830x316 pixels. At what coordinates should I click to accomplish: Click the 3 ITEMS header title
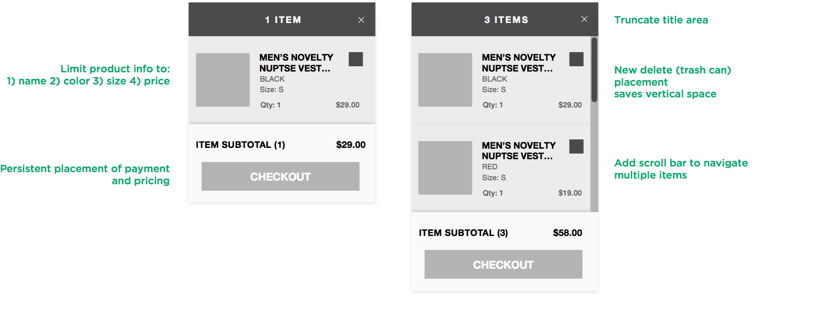[506, 20]
